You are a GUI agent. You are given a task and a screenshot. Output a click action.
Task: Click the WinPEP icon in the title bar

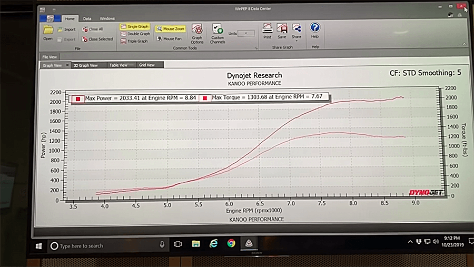point(43,10)
